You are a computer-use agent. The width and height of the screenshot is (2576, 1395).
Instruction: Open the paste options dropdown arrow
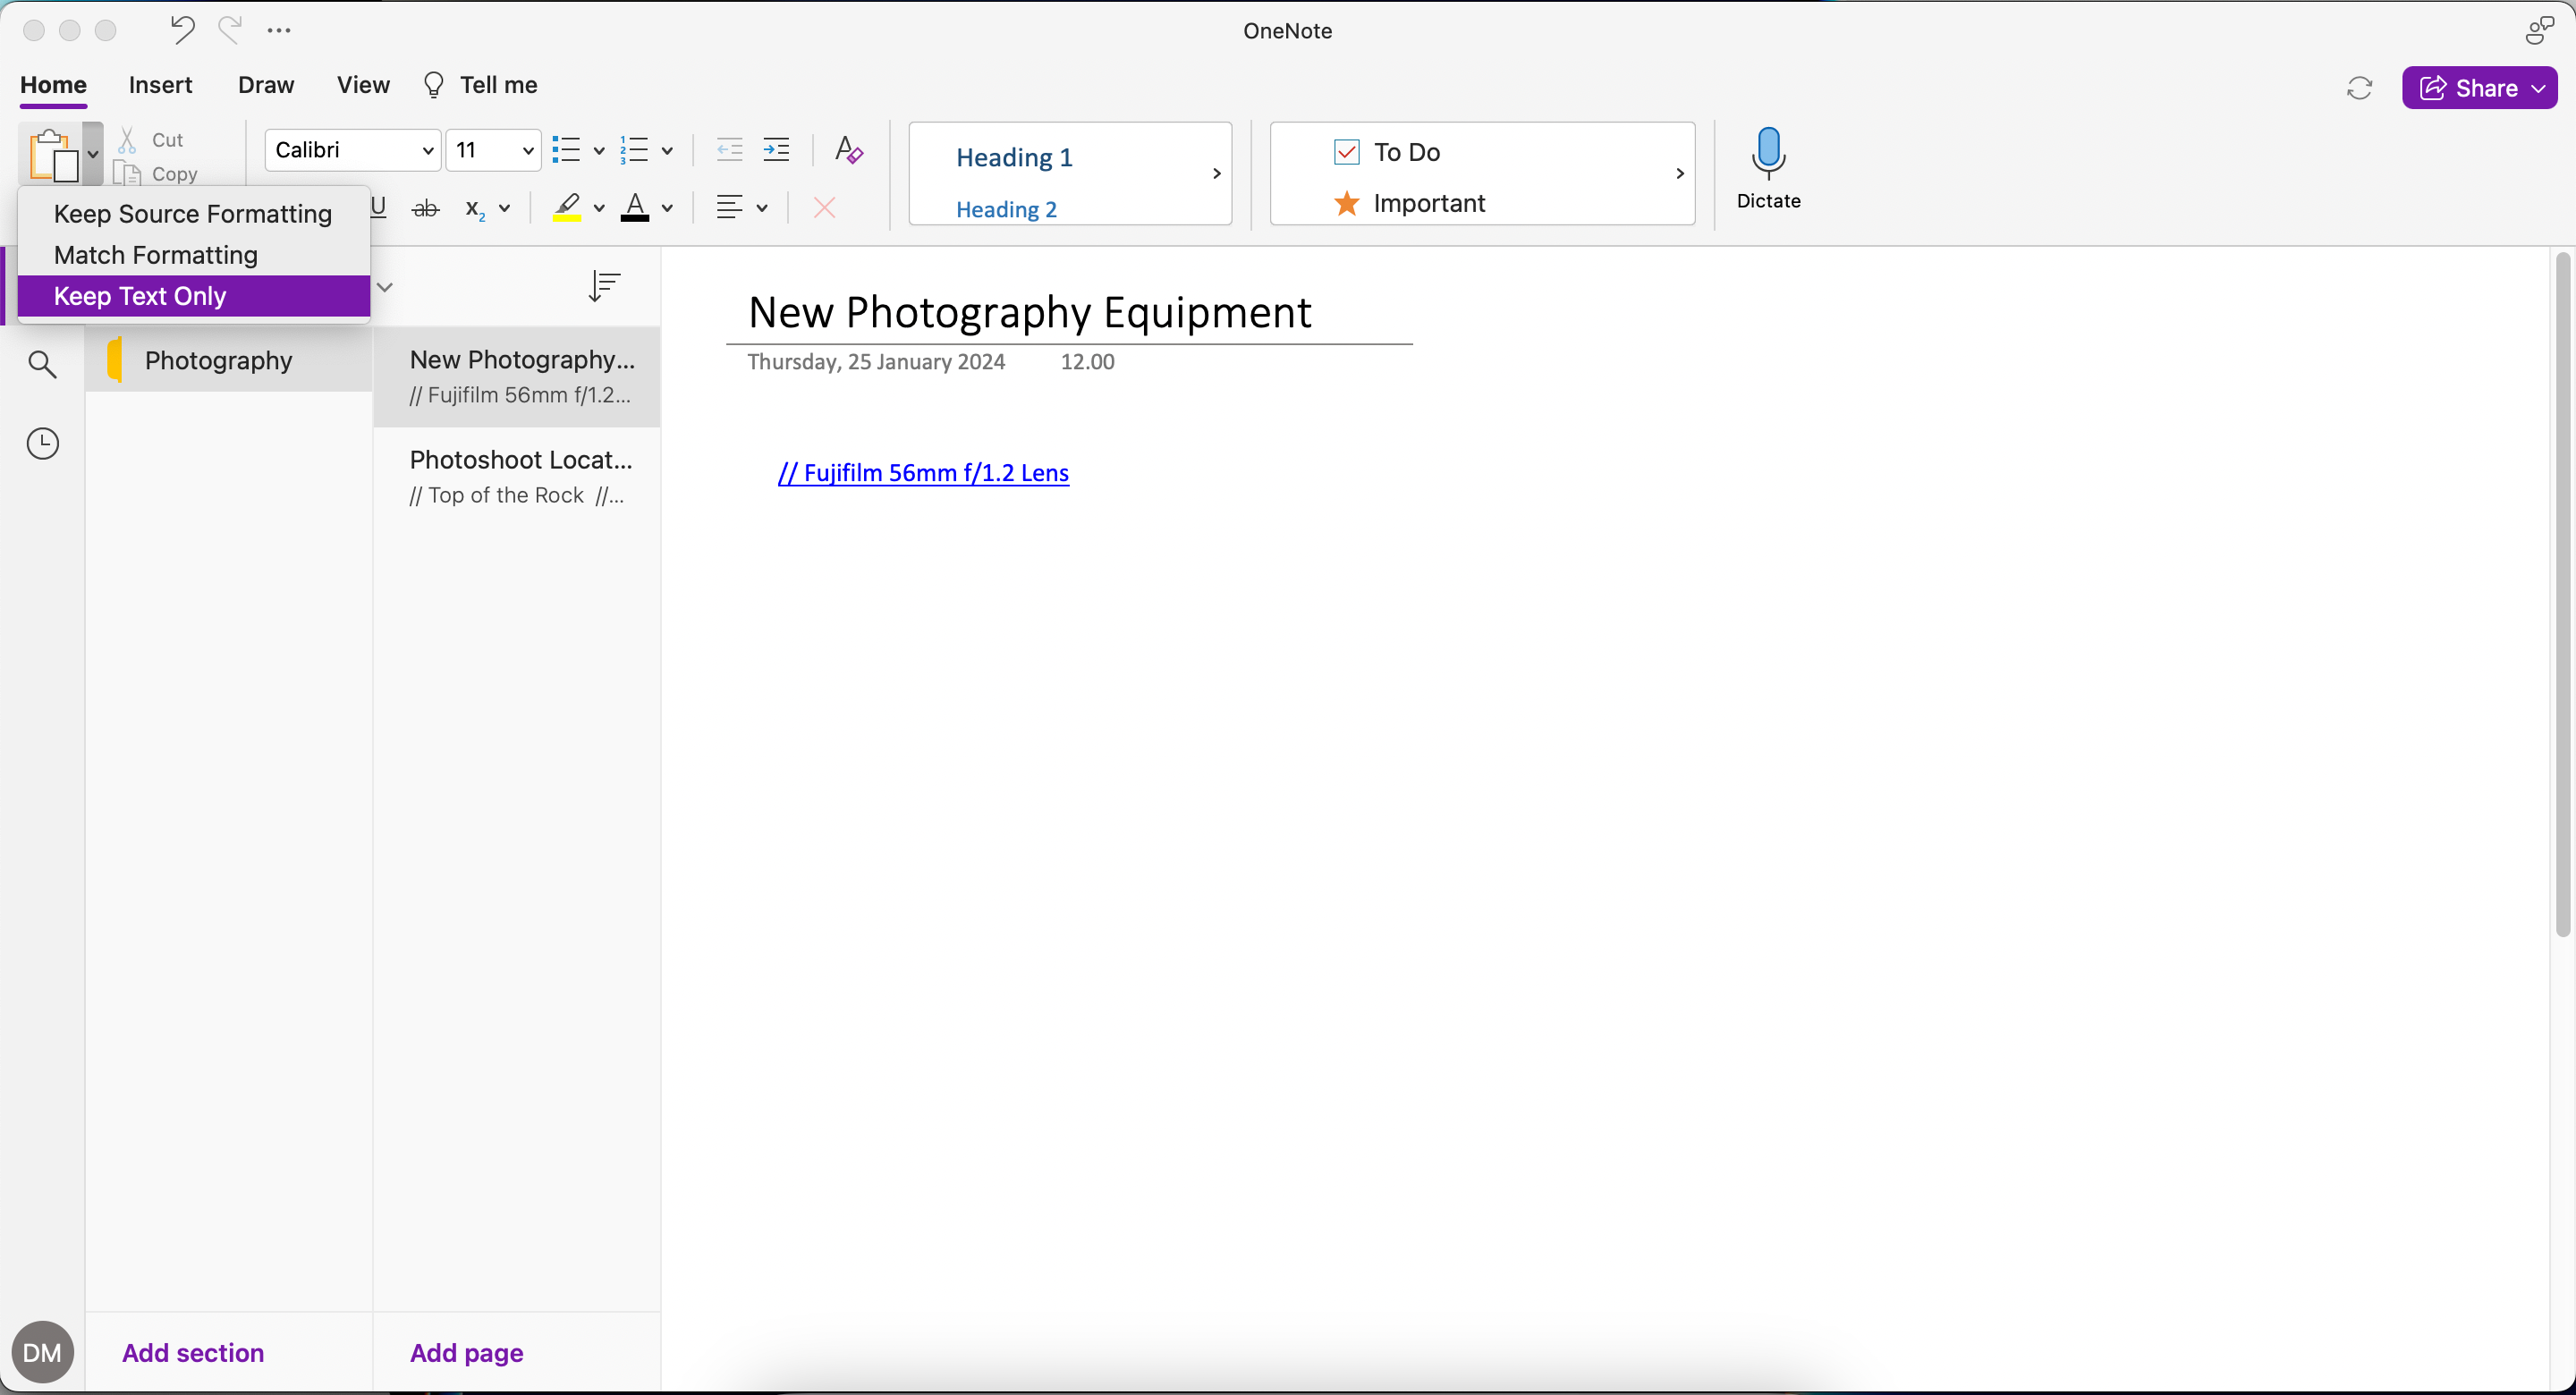coord(92,155)
